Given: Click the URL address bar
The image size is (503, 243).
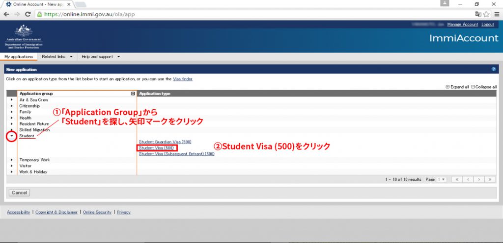Looking at the screenshot, I should 253,14.
